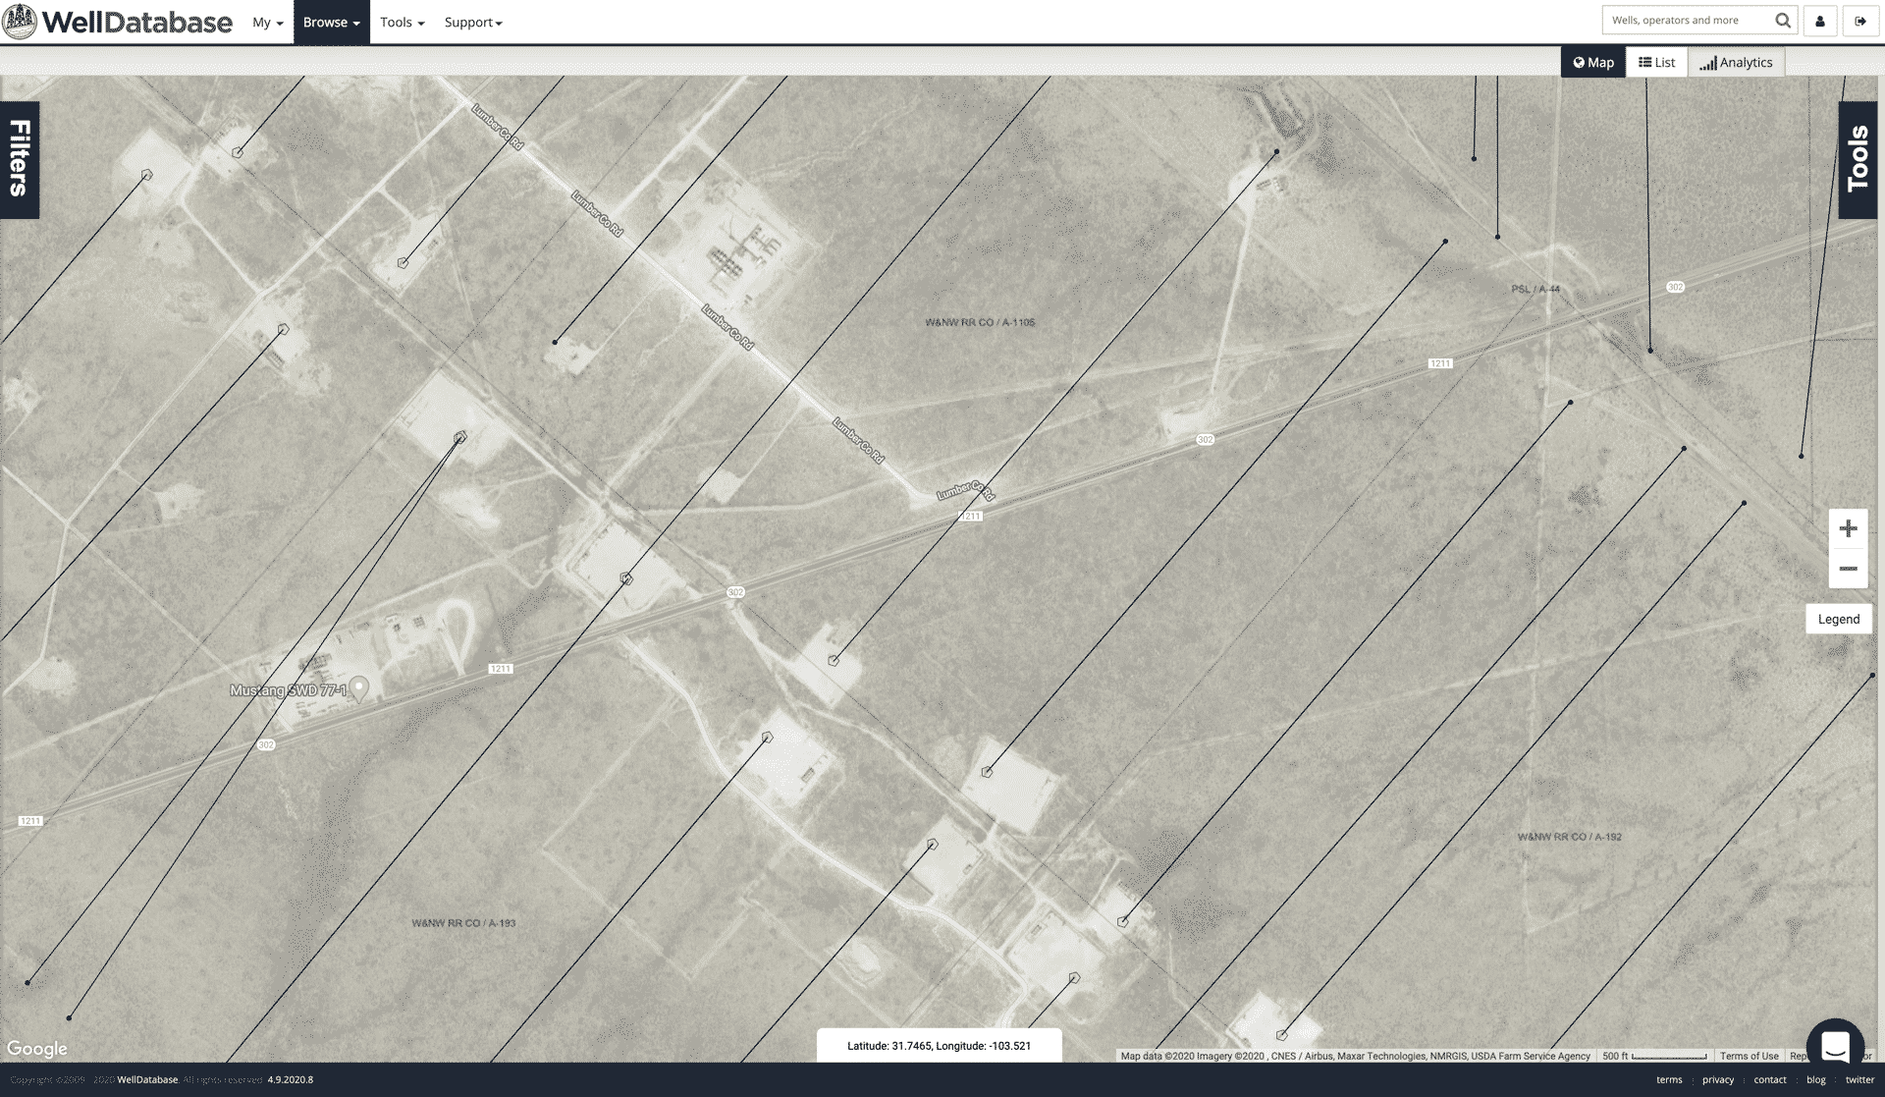Switch to the Map view tab

click(x=1592, y=62)
